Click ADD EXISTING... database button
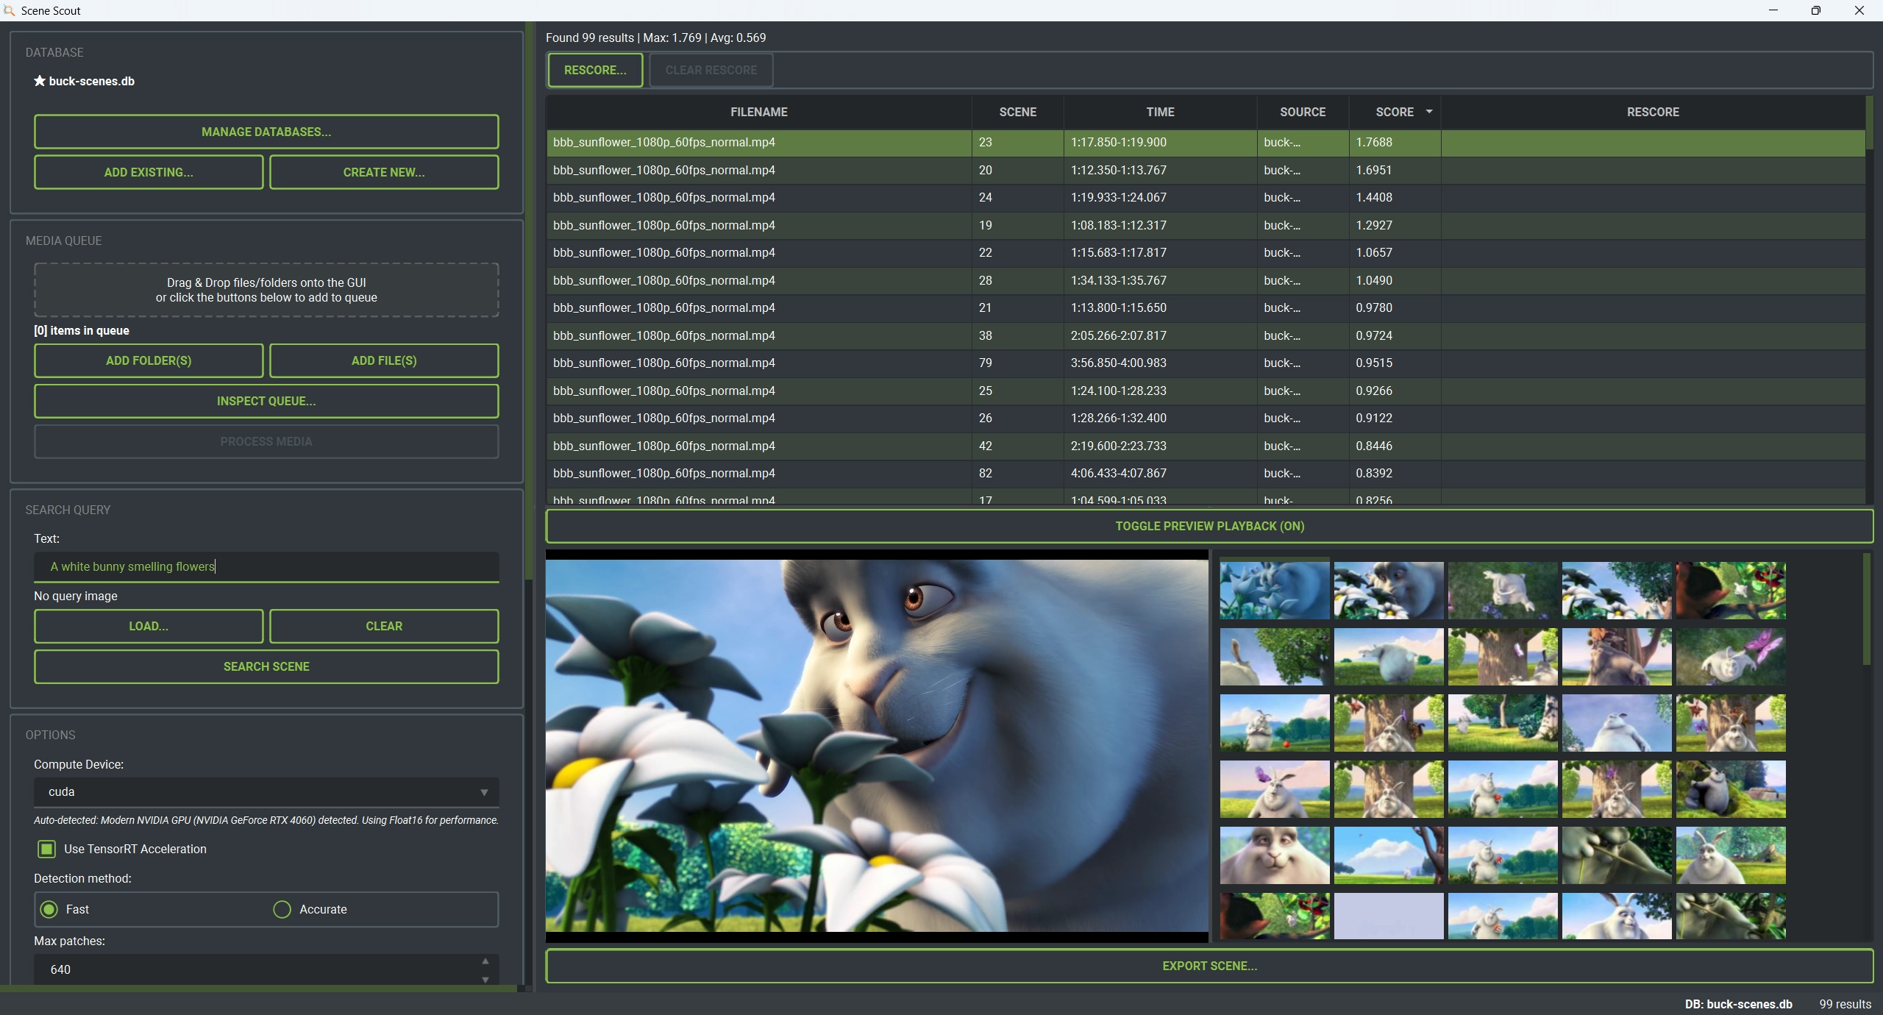This screenshot has height=1015, width=1883. (149, 172)
